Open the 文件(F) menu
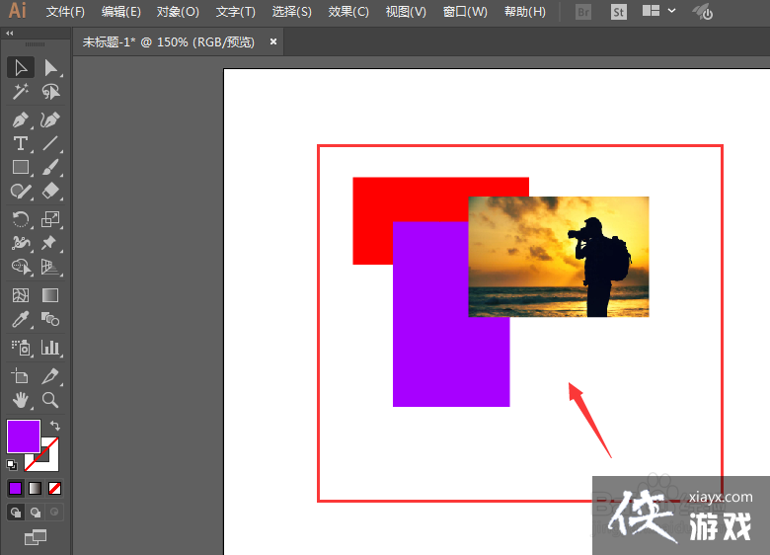The width and height of the screenshot is (770, 555). click(65, 12)
